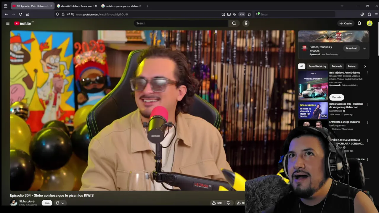Open the notification preferences bell dropdown
The width and height of the screenshot is (379, 213).
(60, 203)
